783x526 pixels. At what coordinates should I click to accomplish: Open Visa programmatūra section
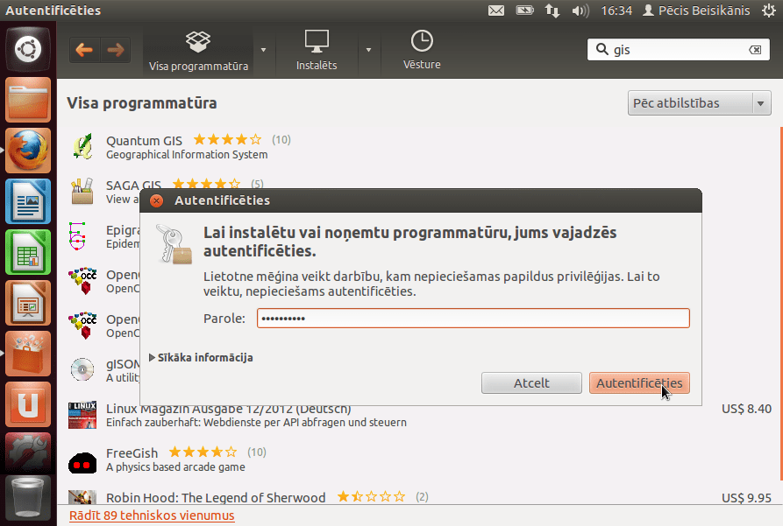[198, 51]
